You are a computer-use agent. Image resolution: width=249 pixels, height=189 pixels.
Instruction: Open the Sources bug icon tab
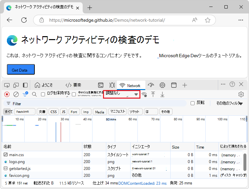(x=112, y=85)
